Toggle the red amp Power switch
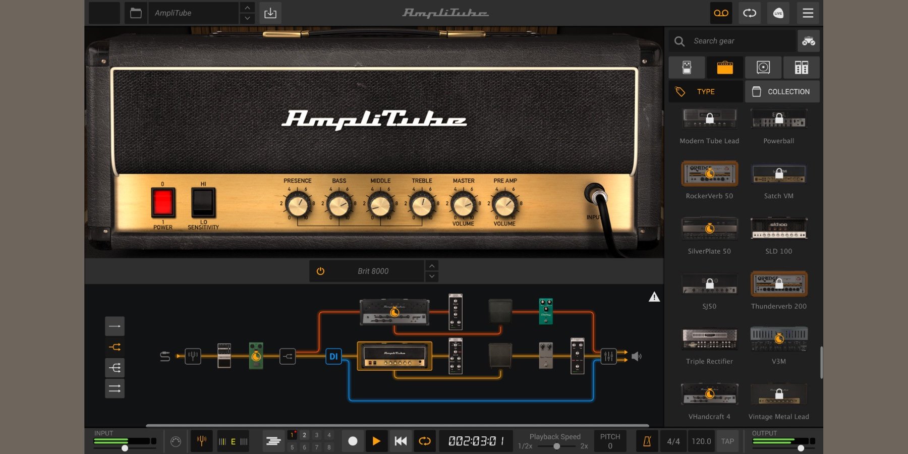 point(163,203)
